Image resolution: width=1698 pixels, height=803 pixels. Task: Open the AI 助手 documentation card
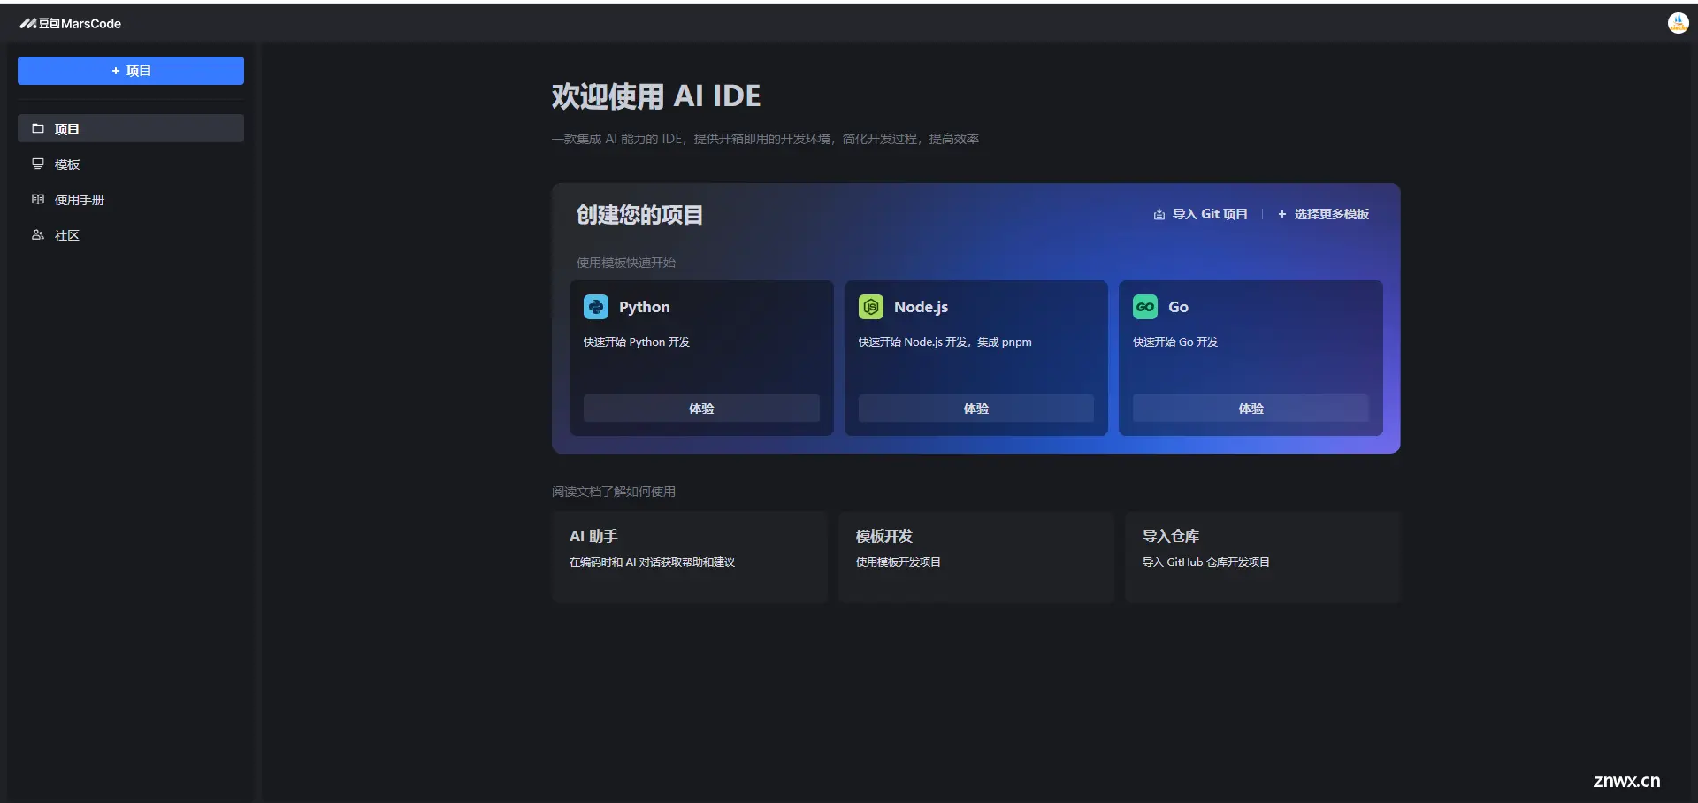690,557
